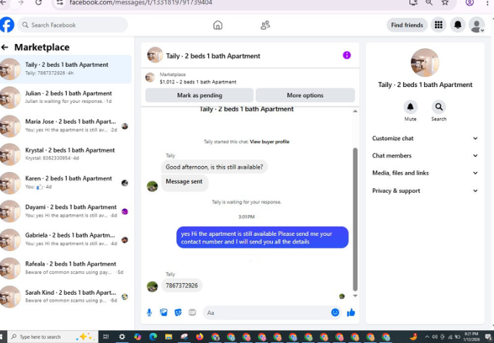The width and height of the screenshot is (494, 343).
Task: Send a thumbs-up like
Action: coord(351,313)
